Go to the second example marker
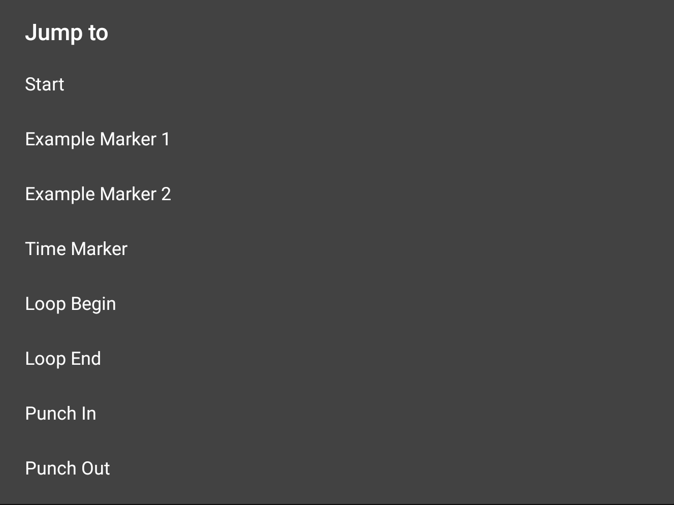The height and width of the screenshot is (505, 674). (98, 194)
